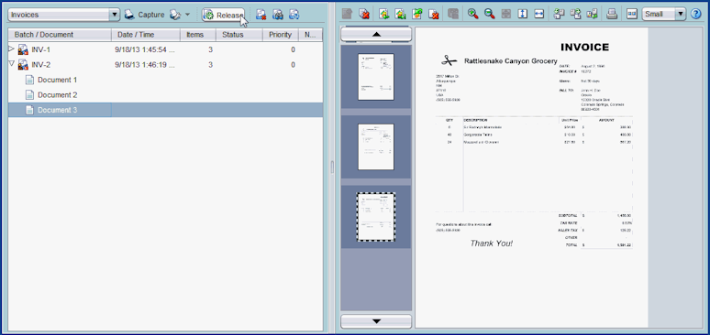This screenshot has width=710, height=335.
Task: Select the third highlighted page thumbnail
Action: click(x=376, y=217)
